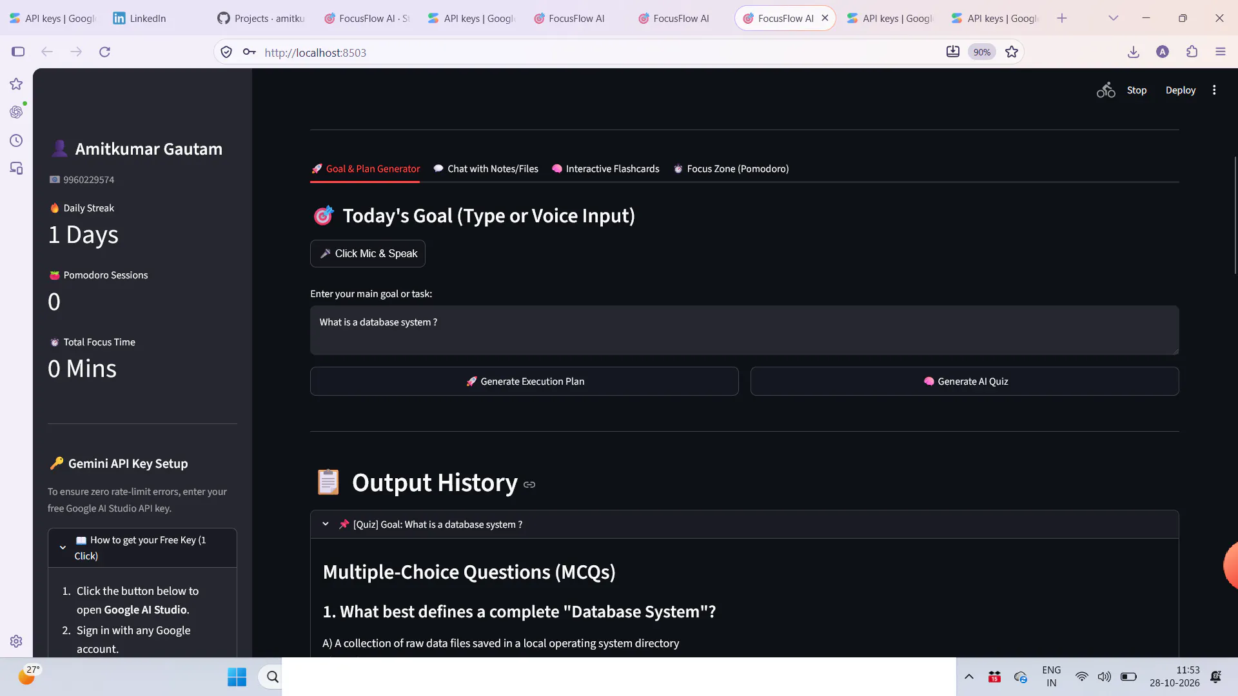Click Generate AI Quiz button
The height and width of the screenshot is (696, 1238).
[965, 382]
